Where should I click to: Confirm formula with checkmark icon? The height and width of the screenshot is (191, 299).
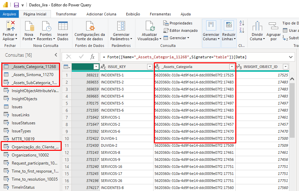[x=81, y=57]
